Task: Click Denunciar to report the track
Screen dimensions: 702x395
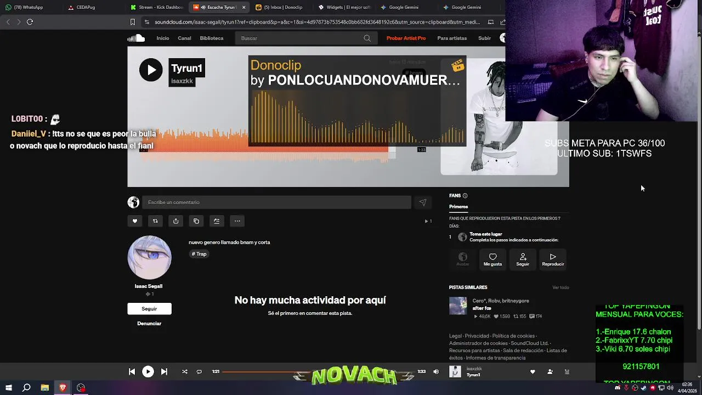Action: click(x=149, y=324)
